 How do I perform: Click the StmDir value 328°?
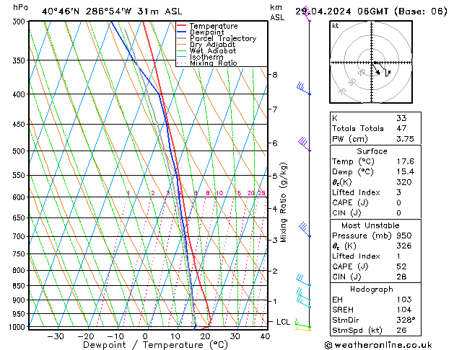coord(406,320)
